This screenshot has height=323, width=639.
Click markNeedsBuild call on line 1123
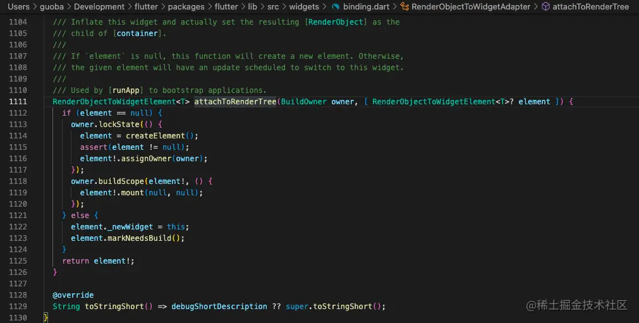pyautogui.click(x=140, y=238)
